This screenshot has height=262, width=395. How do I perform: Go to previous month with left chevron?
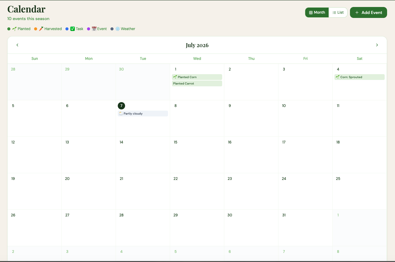17,45
